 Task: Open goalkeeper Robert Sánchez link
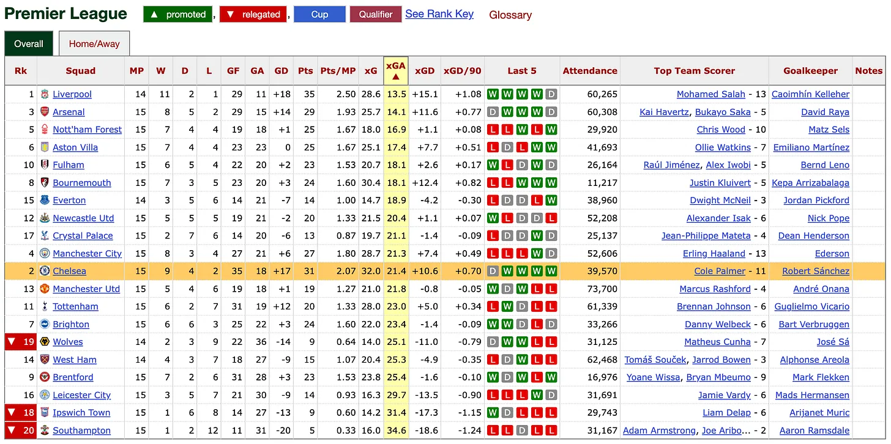click(x=816, y=271)
